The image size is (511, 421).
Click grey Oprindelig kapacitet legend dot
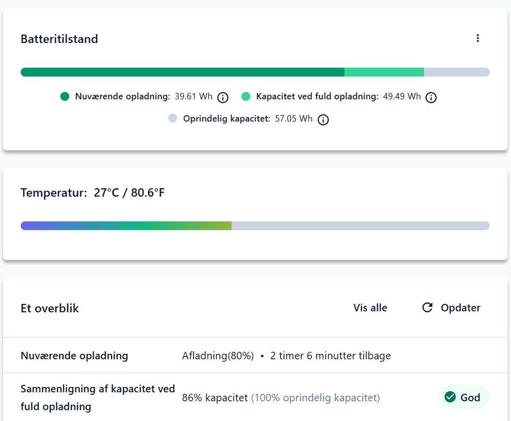pyautogui.click(x=172, y=118)
